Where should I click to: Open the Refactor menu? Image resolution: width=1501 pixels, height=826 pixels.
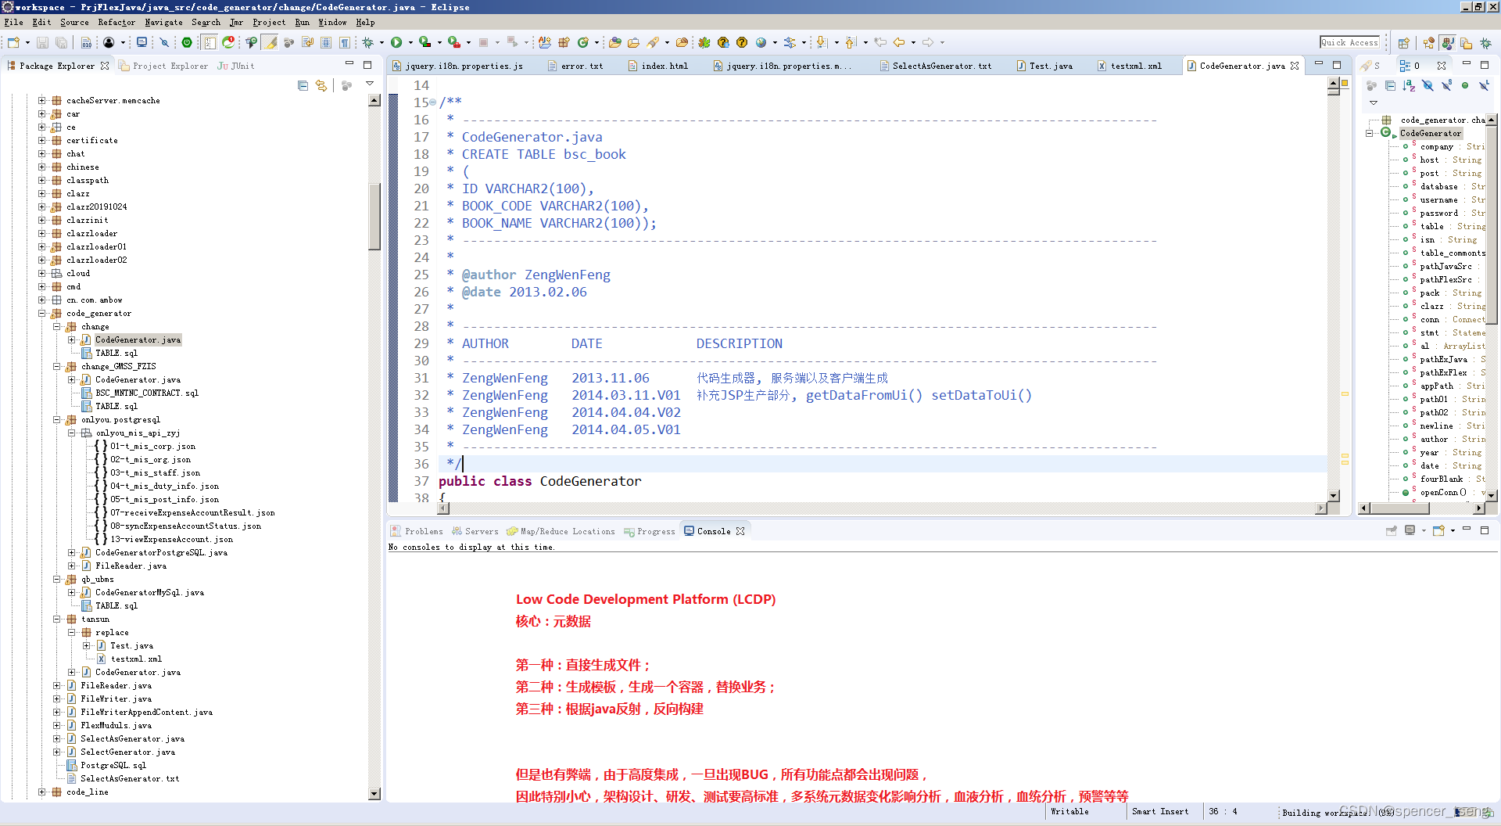[x=116, y=22]
